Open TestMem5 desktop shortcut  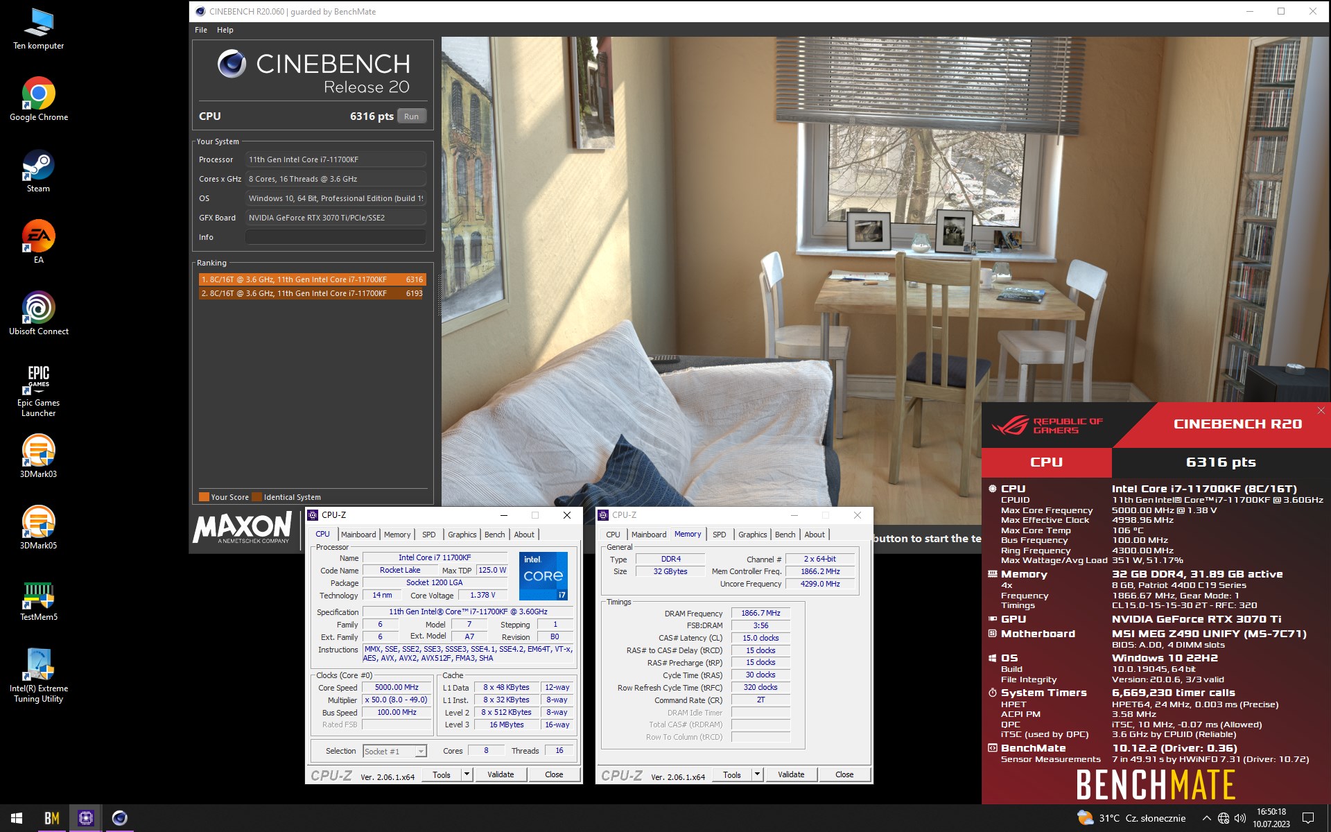click(x=38, y=600)
